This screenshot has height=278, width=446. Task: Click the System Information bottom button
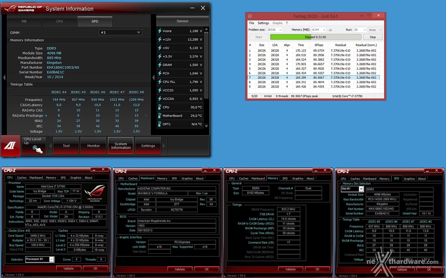[121, 146]
